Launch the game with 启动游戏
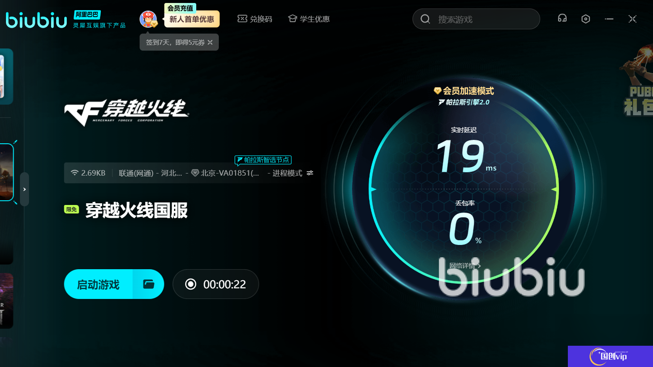The height and width of the screenshot is (367, 653). [98, 284]
